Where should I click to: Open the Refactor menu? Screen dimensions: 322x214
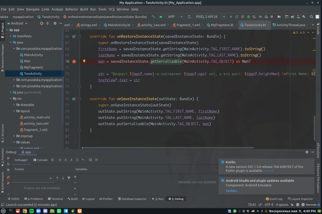72,9
